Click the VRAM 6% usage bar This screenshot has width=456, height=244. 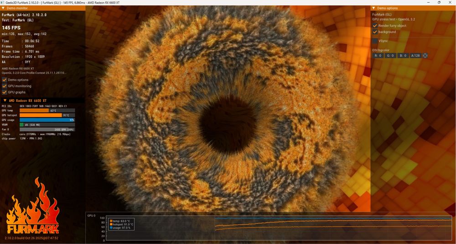(47, 125)
